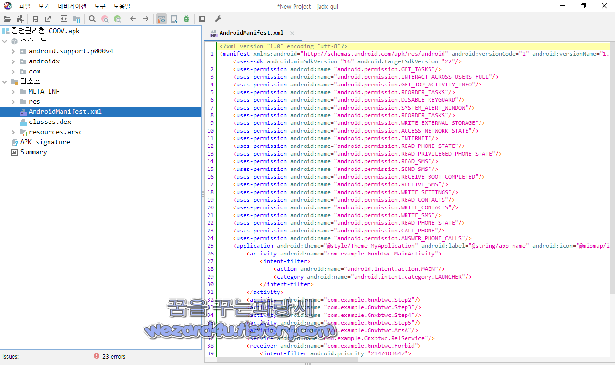Open the 도움말 menu

point(122,6)
